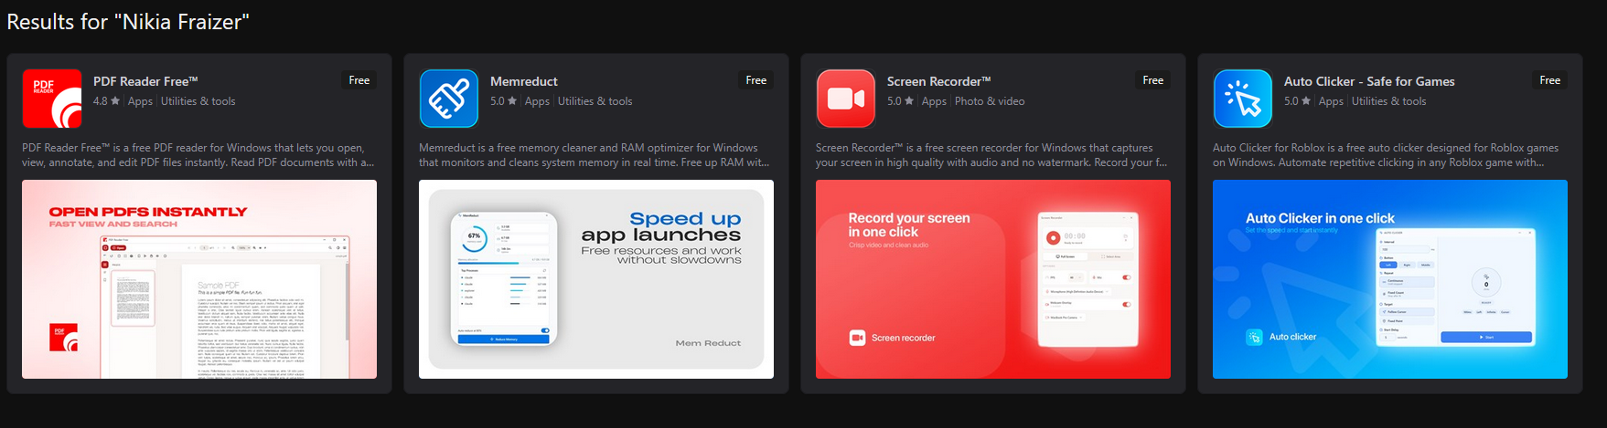1607x428 pixels.
Task: Click the Screen Recorder description text
Action: (991, 155)
